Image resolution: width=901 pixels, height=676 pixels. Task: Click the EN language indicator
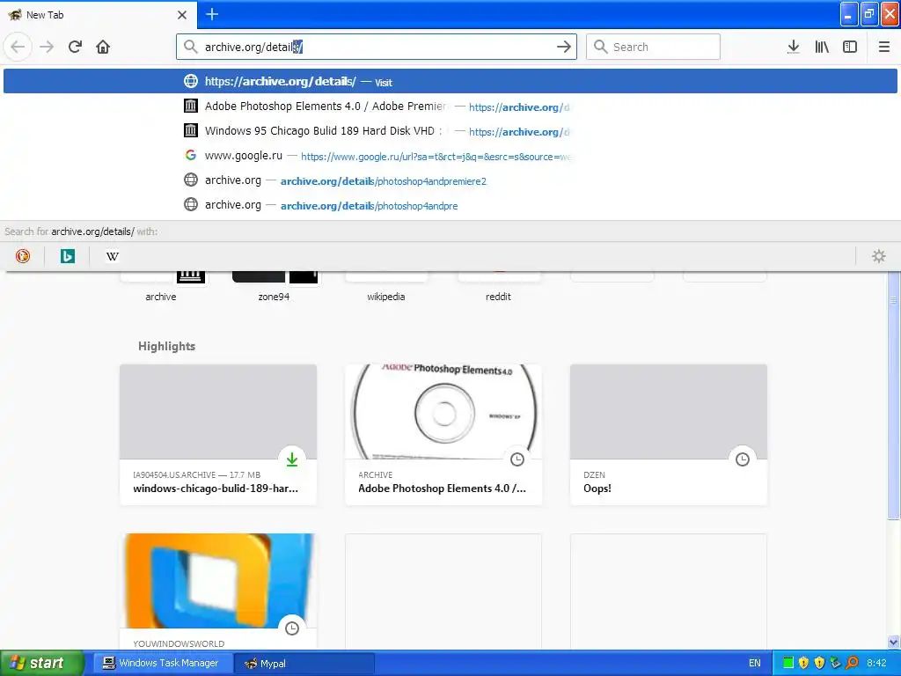pos(754,663)
